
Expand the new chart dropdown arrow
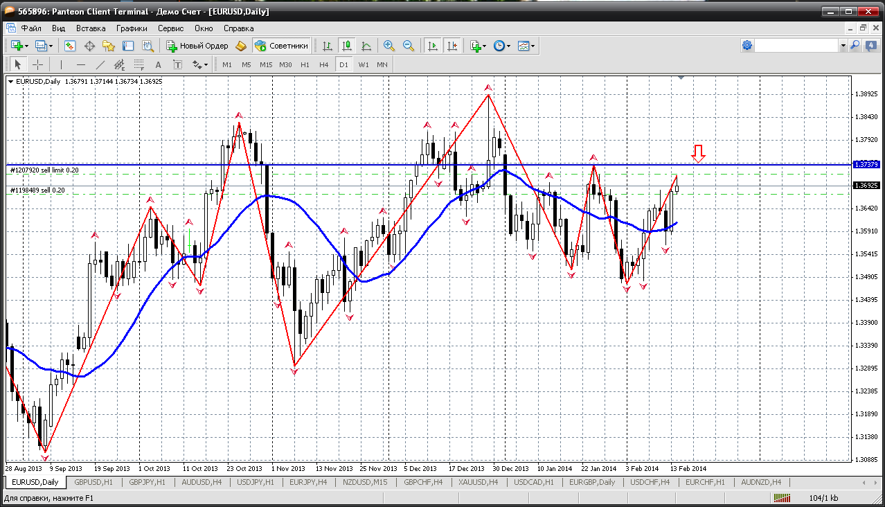(27, 46)
